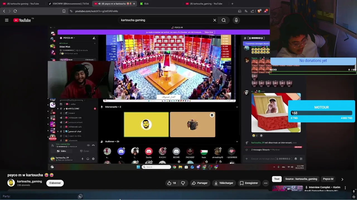Close the psyco m w kartoucha tab
The image size is (357, 200).
(x=134, y=4)
